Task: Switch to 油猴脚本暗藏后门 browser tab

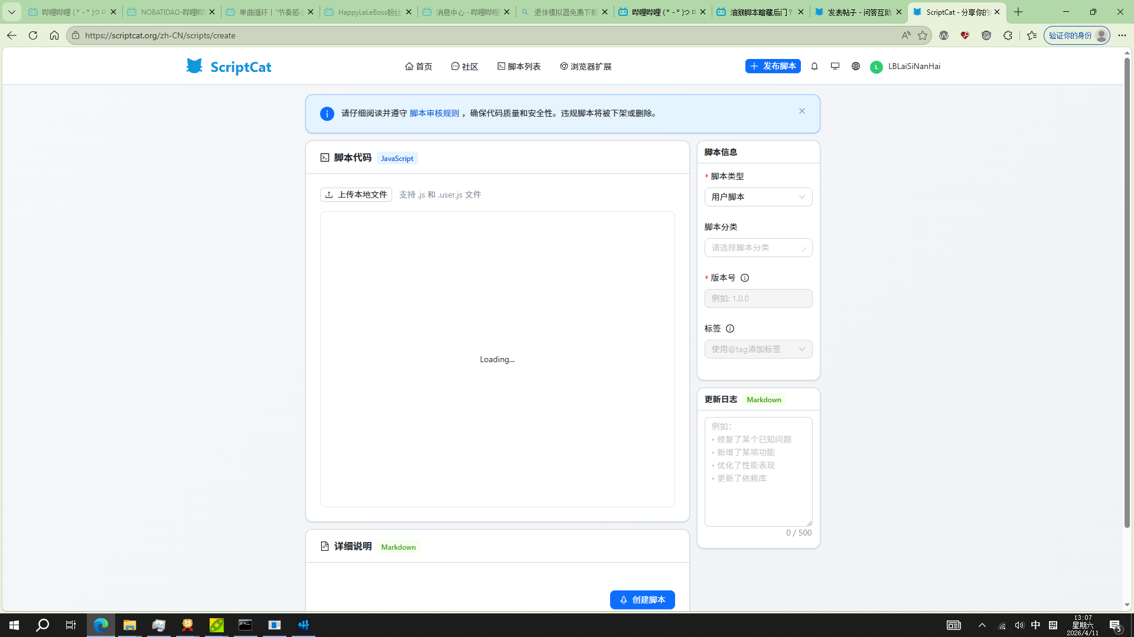Action: coord(760,12)
